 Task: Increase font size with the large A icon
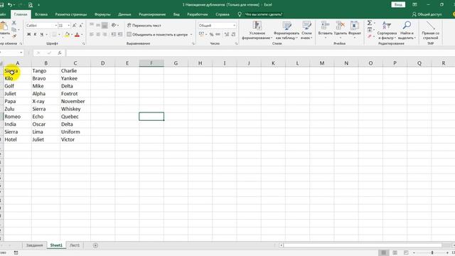coord(74,26)
